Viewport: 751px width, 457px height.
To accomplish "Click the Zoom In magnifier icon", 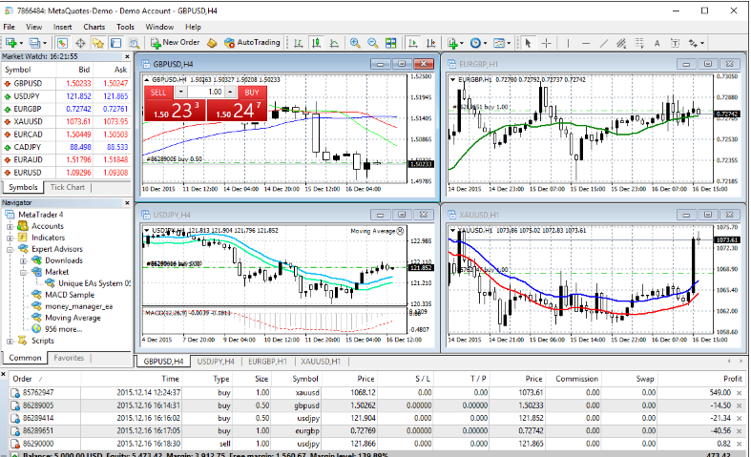I will click(x=355, y=43).
